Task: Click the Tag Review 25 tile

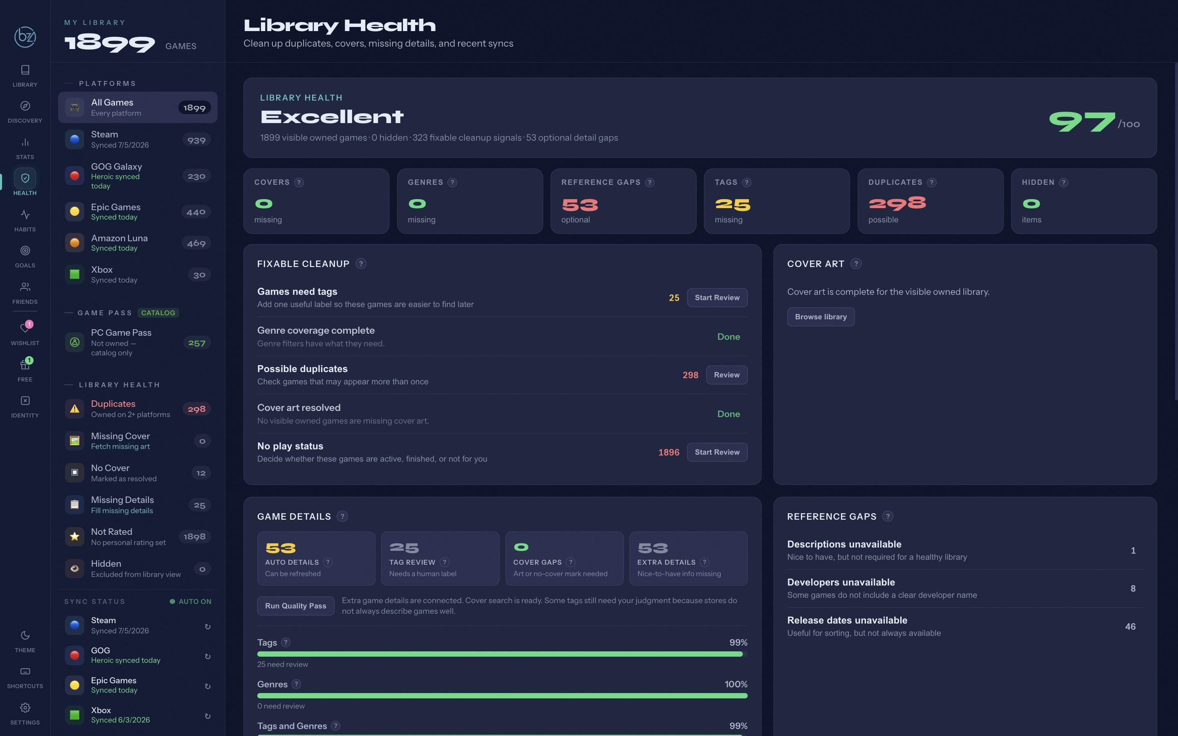Action: coord(440,558)
